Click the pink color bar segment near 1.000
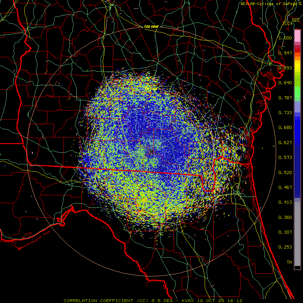The image size is (303, 303). 297,36
